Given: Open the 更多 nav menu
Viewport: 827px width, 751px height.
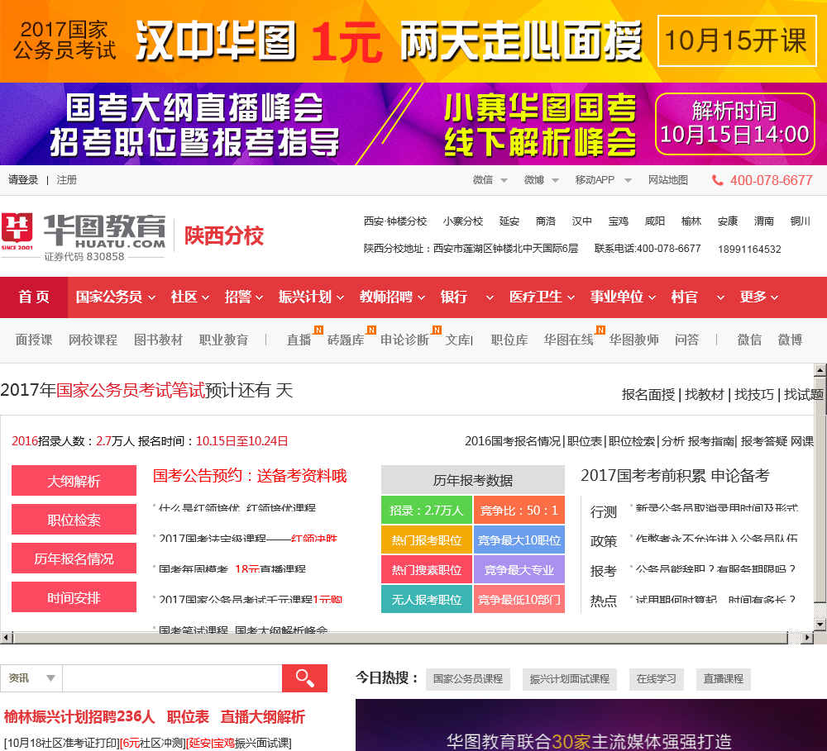Looking at the screenshot, I should [x=758, y=297].
